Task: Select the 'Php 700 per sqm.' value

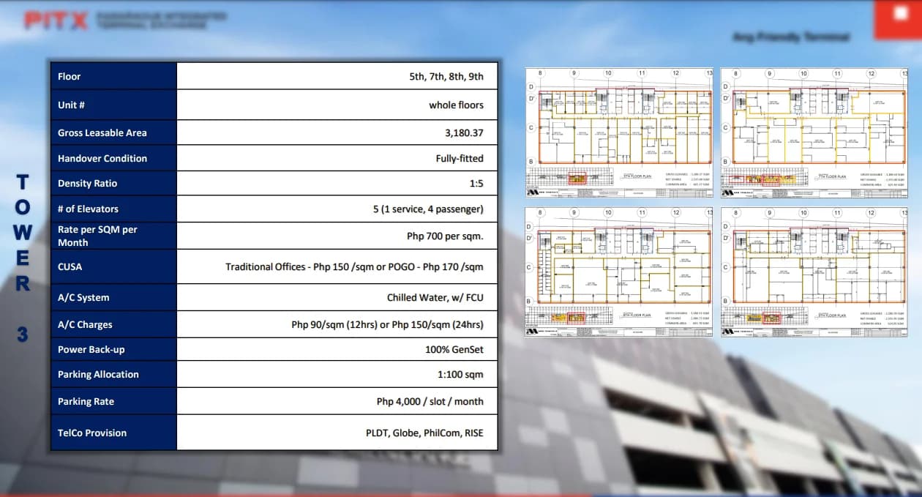Action: tap(445, 236)
